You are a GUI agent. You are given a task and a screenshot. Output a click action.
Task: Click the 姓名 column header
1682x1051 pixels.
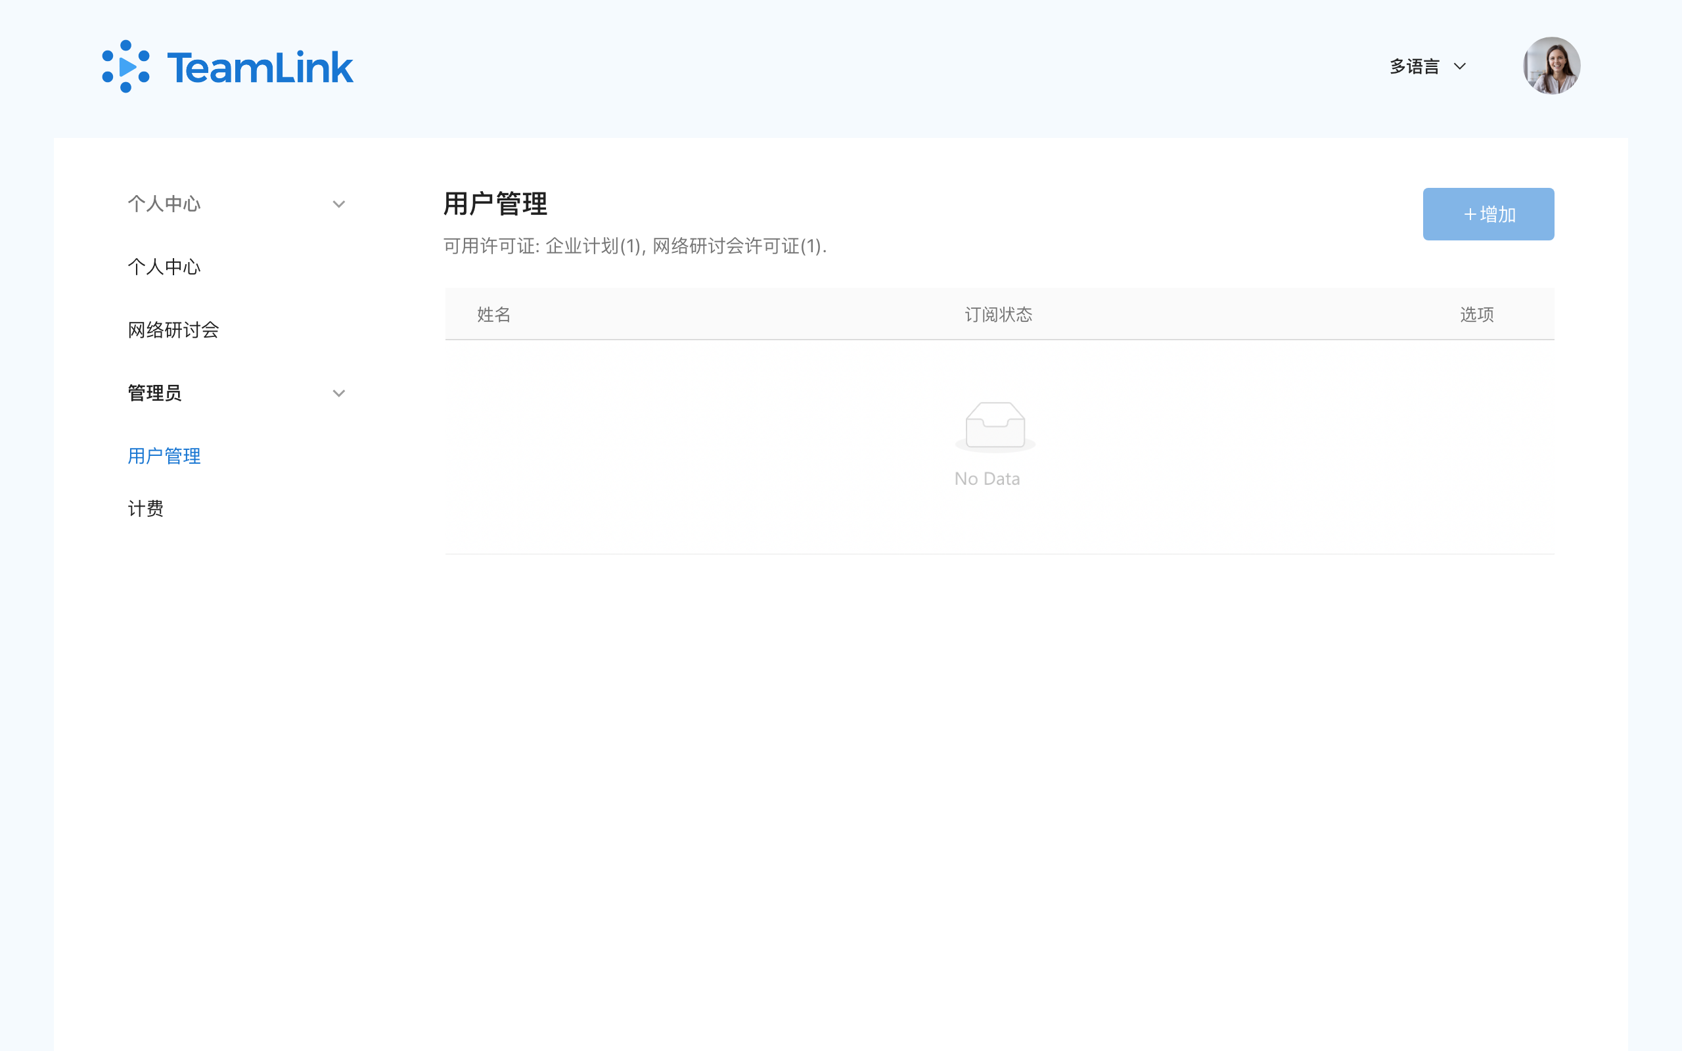[493, 315]
